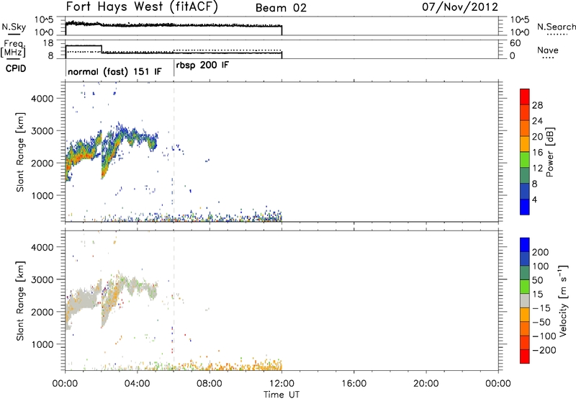The height and width of the screenshot is (399, 576).
Task: Click the '-15' tick on velocity colorbar
Action: 541,308
